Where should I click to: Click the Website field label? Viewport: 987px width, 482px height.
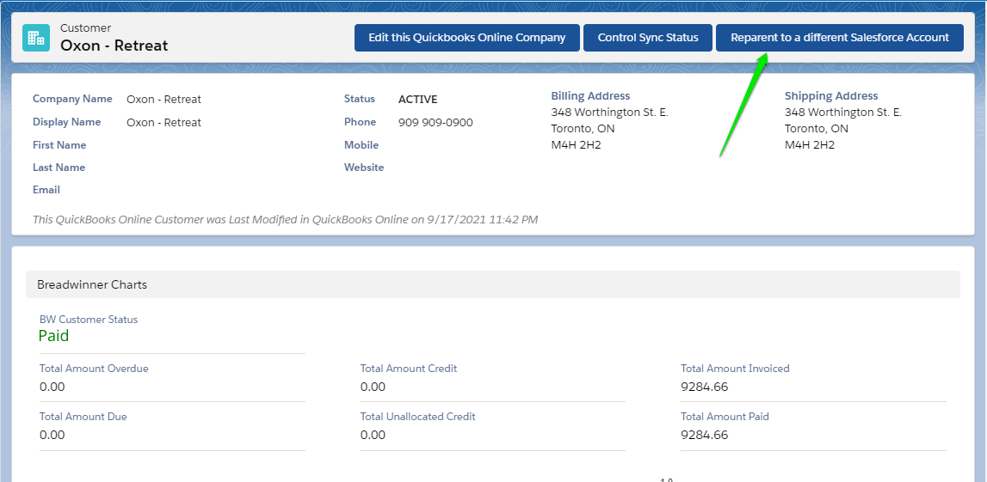[x=364, y=168]
